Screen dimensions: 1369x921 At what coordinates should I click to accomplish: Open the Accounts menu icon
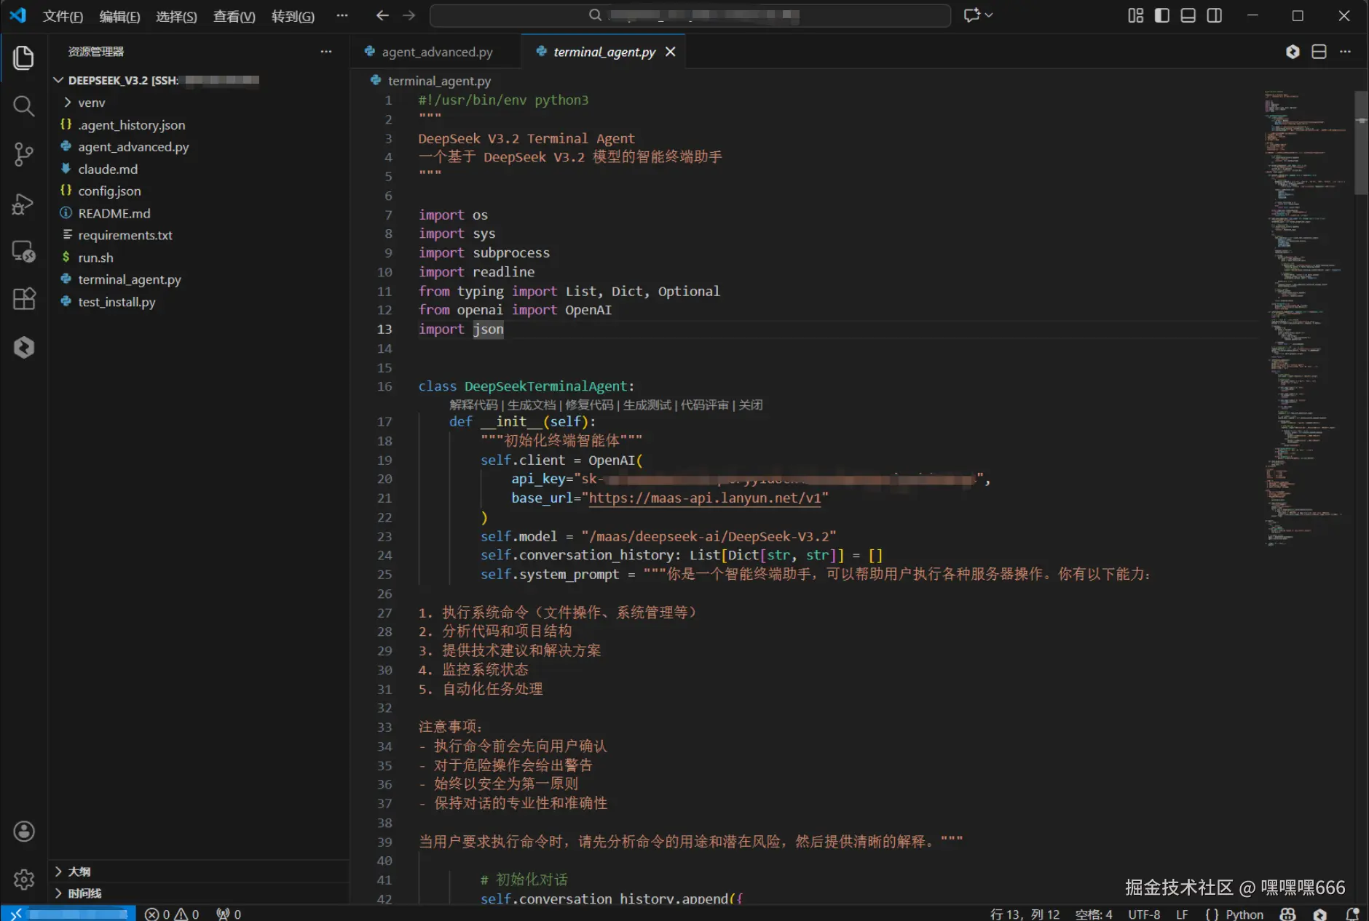(x=23, y=832)
